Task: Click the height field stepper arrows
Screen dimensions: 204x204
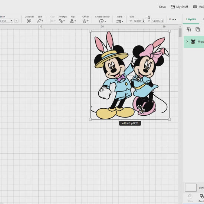Action: (162, 21)
